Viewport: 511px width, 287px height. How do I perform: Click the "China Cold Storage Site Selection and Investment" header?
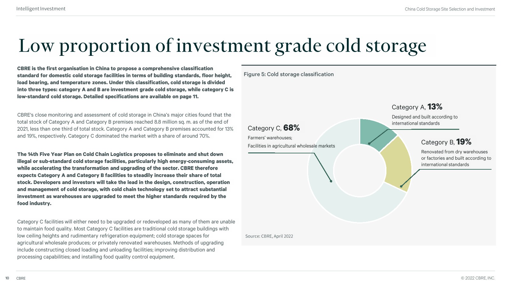450,9
